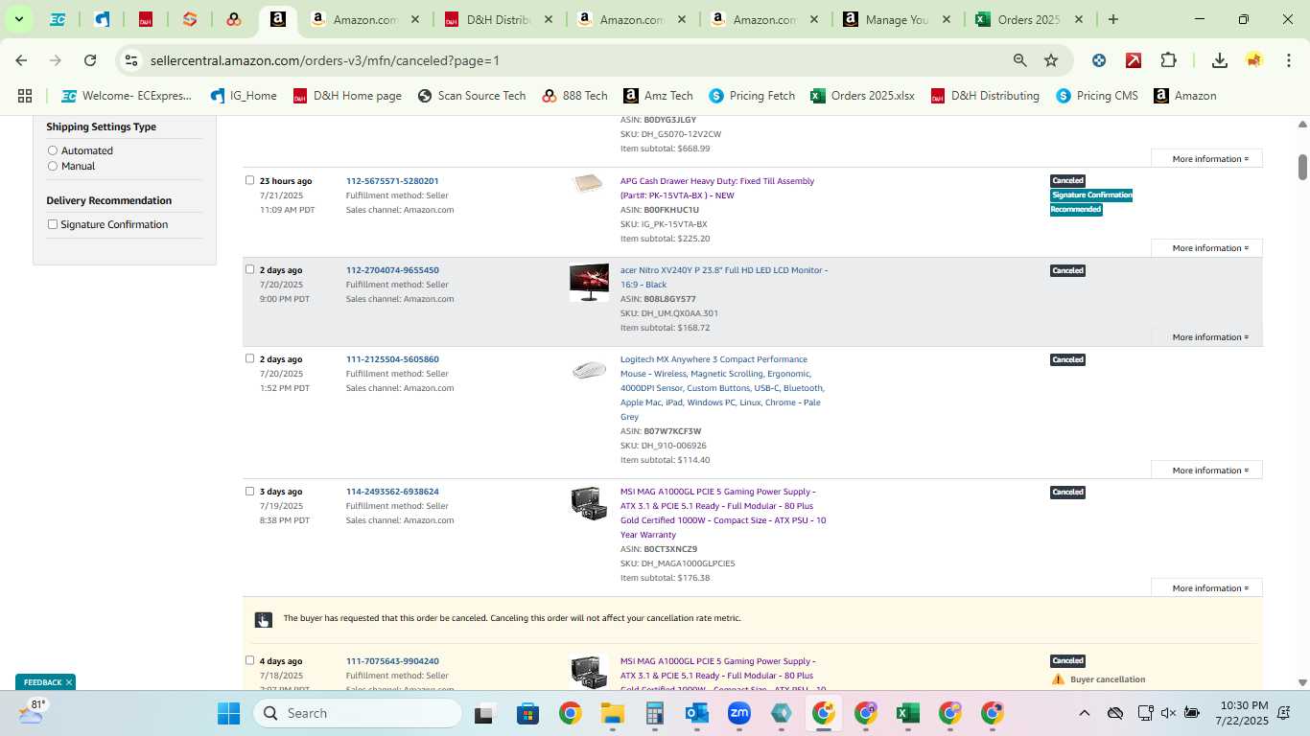
Task: Open the bookmarks apps grid icon
Action: 25,96
